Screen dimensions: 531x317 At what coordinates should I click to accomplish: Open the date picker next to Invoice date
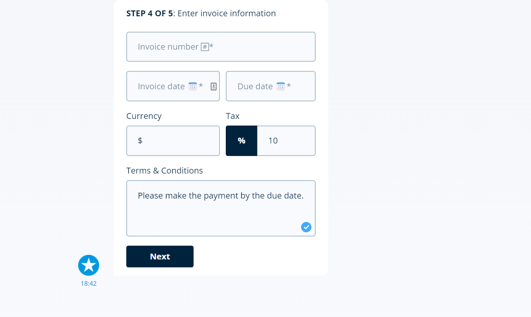213,86
